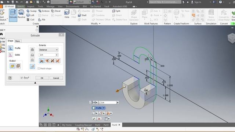Select the Emboss tool
Image resolution: width=235 pixels, height=132 pixels.
pyautogui.click(x=44, y=11)
